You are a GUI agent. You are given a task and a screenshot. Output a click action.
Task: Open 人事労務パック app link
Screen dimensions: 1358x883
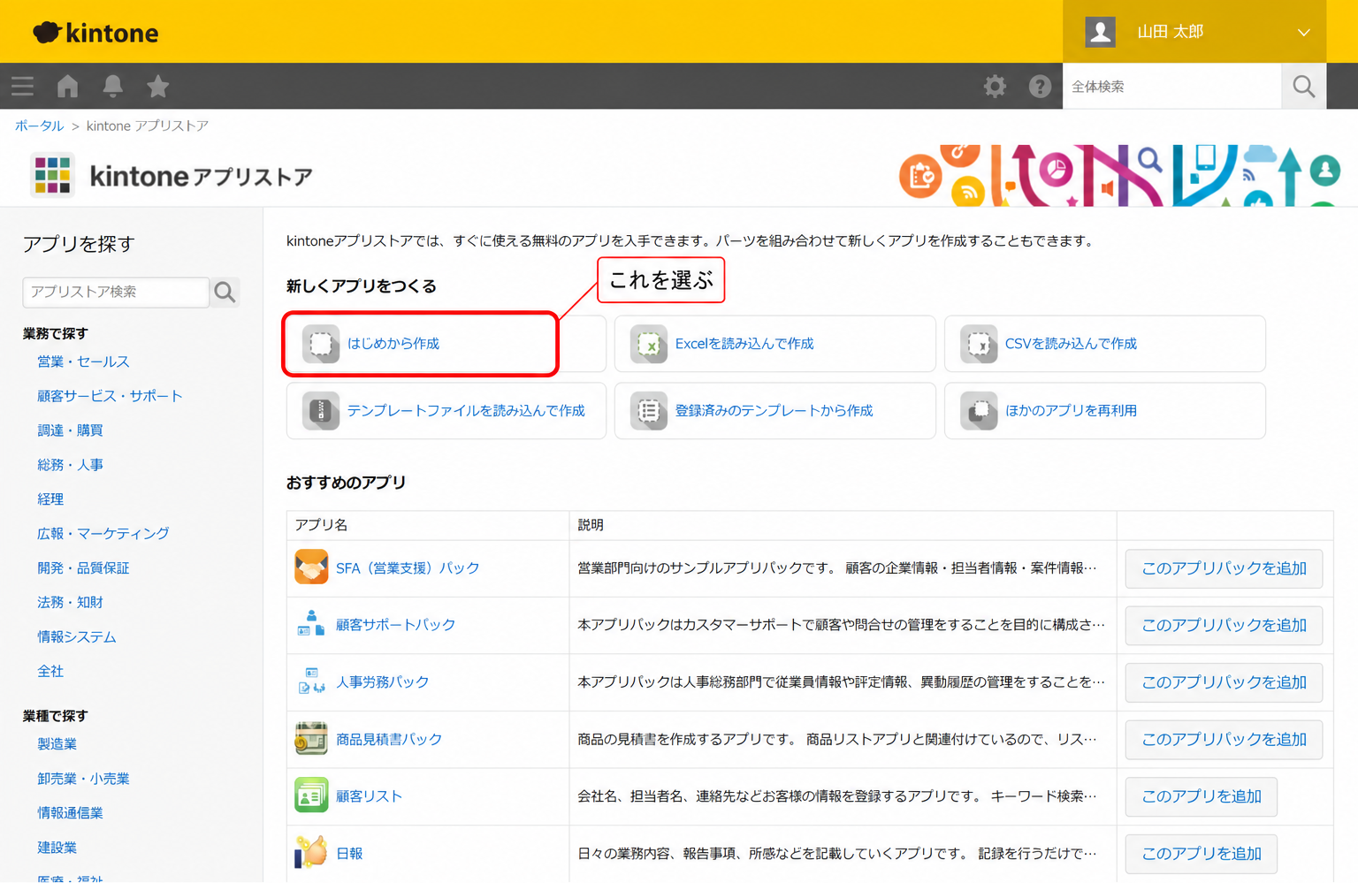[x=382, y=682]
